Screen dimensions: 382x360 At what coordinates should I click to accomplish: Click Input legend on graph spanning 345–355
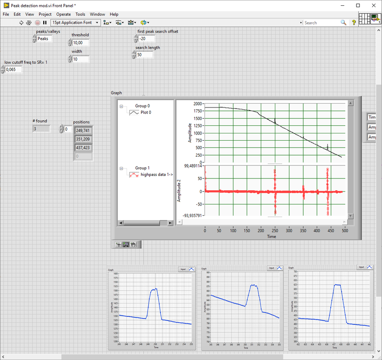pyautogui.click(x=275, y=268)
